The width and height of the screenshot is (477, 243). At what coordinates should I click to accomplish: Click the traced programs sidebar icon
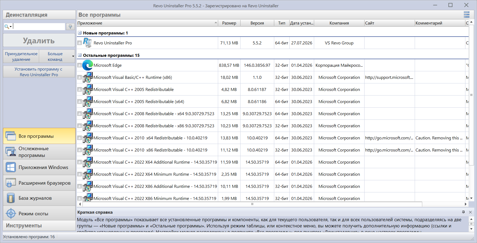point(11,152)
